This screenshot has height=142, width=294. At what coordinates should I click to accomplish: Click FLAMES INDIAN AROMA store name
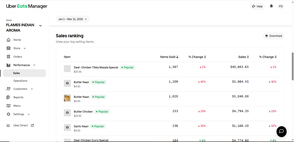pos(20,28)
